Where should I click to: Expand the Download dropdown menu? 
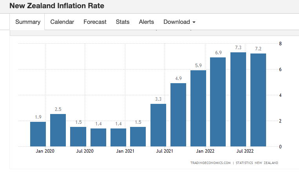coord(179,22)
